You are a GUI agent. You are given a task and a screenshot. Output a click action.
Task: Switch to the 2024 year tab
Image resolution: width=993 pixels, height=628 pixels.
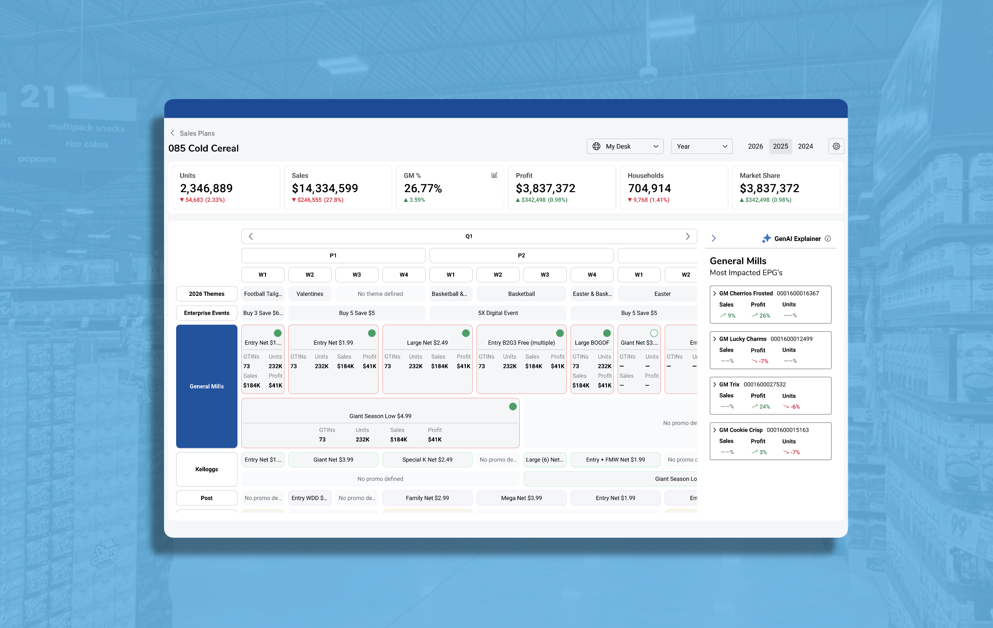point(805,146)
